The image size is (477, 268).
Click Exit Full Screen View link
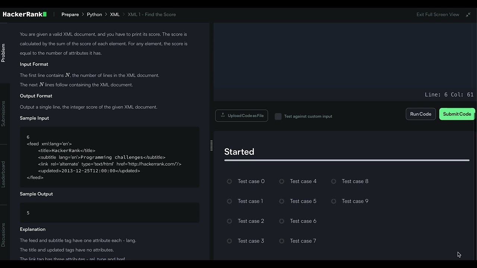pyautogui.click(x=437, y=15)
